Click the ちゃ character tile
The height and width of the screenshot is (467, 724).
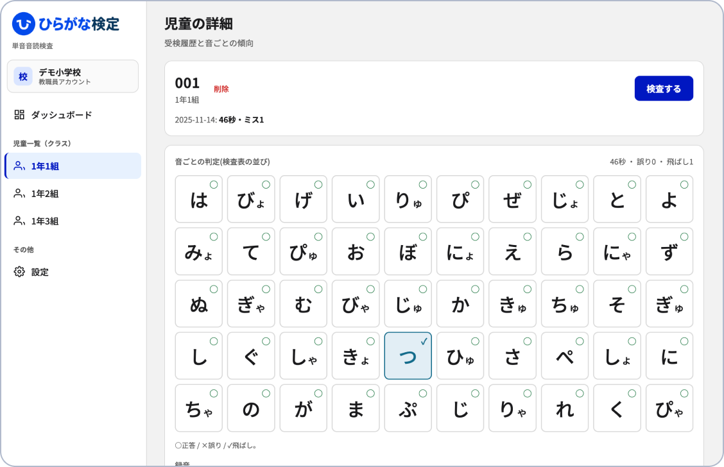[198, 408]
